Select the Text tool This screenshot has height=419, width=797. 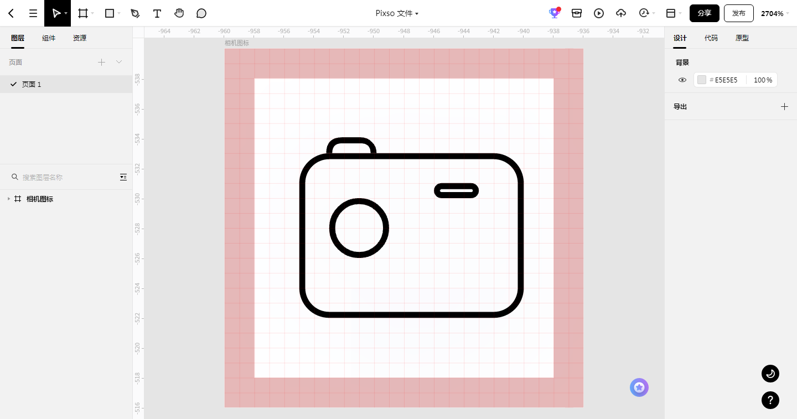pyautogui.click(x=157, y=13)
